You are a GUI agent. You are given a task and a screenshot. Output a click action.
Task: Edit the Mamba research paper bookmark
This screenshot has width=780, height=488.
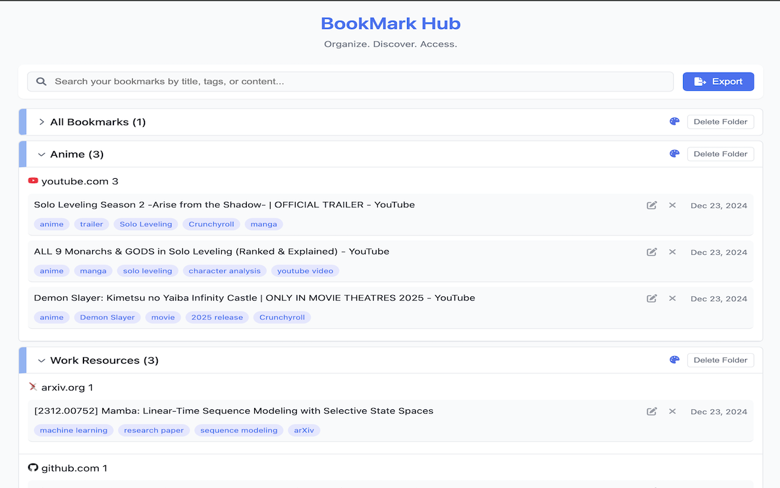point(651,411)
